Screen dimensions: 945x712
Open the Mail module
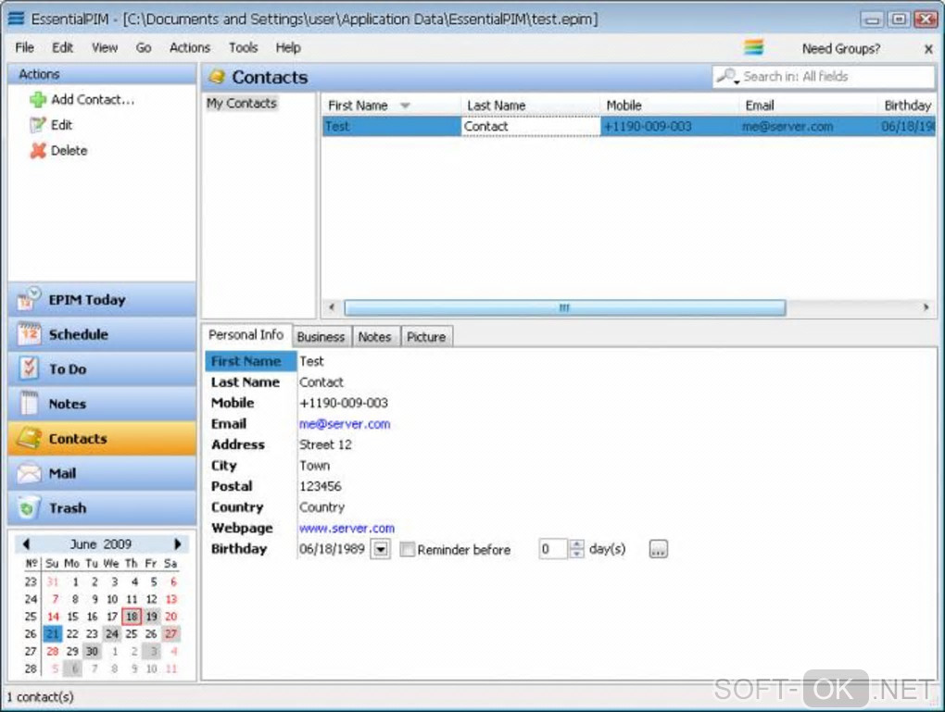102,473
